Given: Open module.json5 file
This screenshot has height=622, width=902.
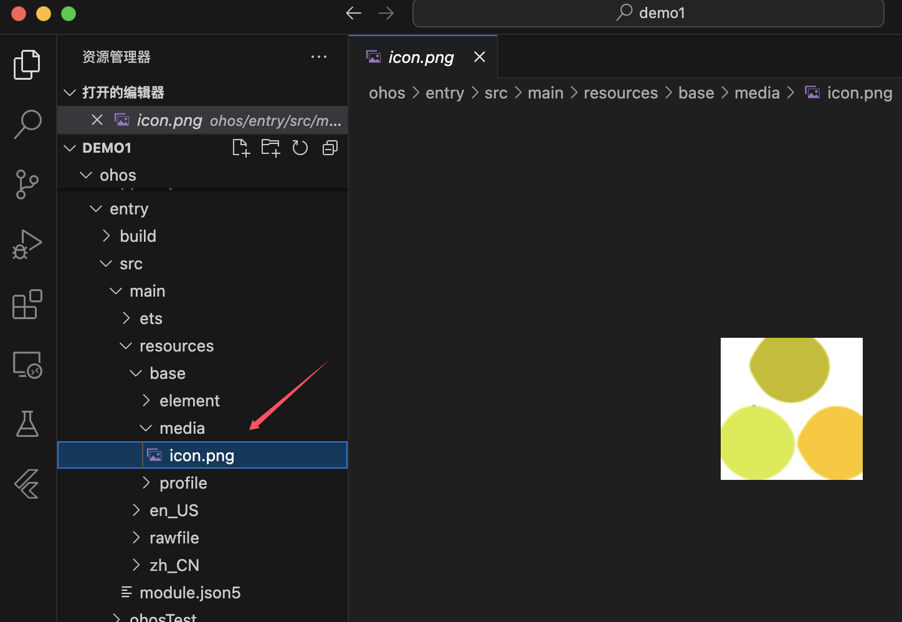Looking at the screenshot, I should click(x=202, y=593).
